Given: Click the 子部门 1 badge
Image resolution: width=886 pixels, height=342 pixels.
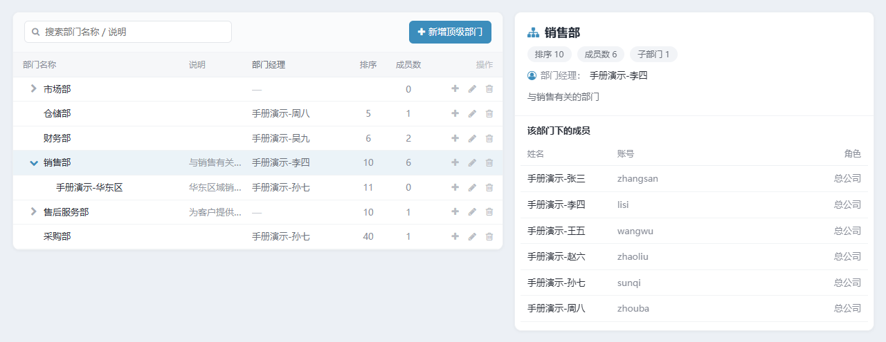Looking at the screenshot, I should [x=653, y=55].
